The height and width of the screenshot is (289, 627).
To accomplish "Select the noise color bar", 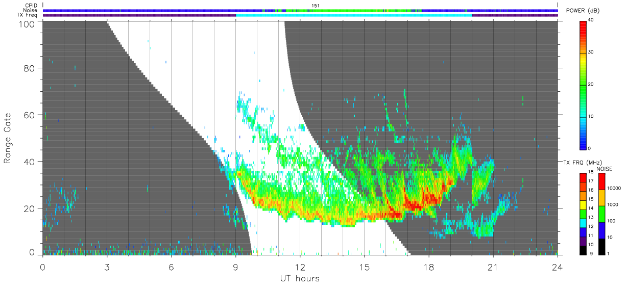I will [601, 213].
